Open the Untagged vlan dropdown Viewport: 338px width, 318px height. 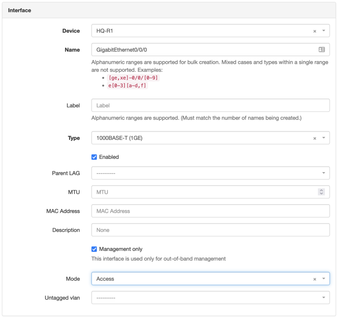tap(210, 297)
